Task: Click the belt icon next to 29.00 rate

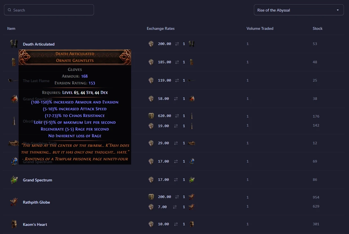Action: coord(192,143)
